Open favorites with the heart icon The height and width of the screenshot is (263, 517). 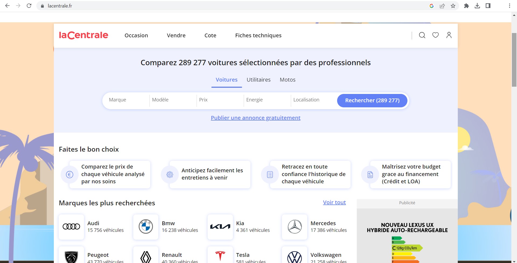point(435,35)
